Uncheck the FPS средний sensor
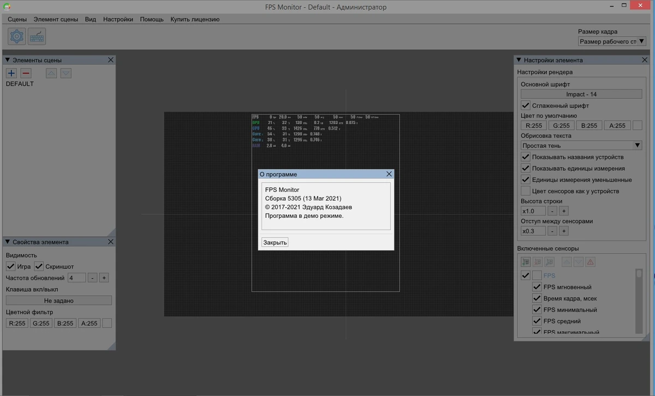The height and width of the screenshot is (396, 655). (537, 321)
